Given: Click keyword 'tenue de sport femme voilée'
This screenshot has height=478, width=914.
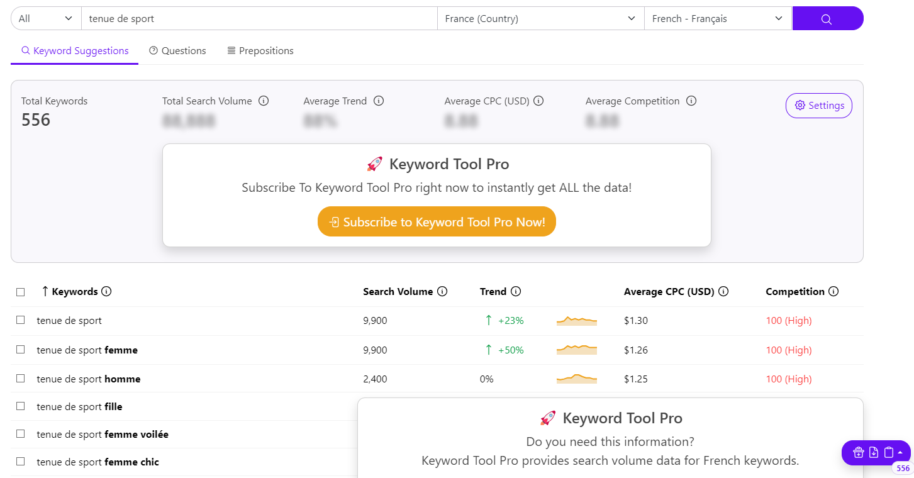Looking at the screenshot, I should coord(103,435).
